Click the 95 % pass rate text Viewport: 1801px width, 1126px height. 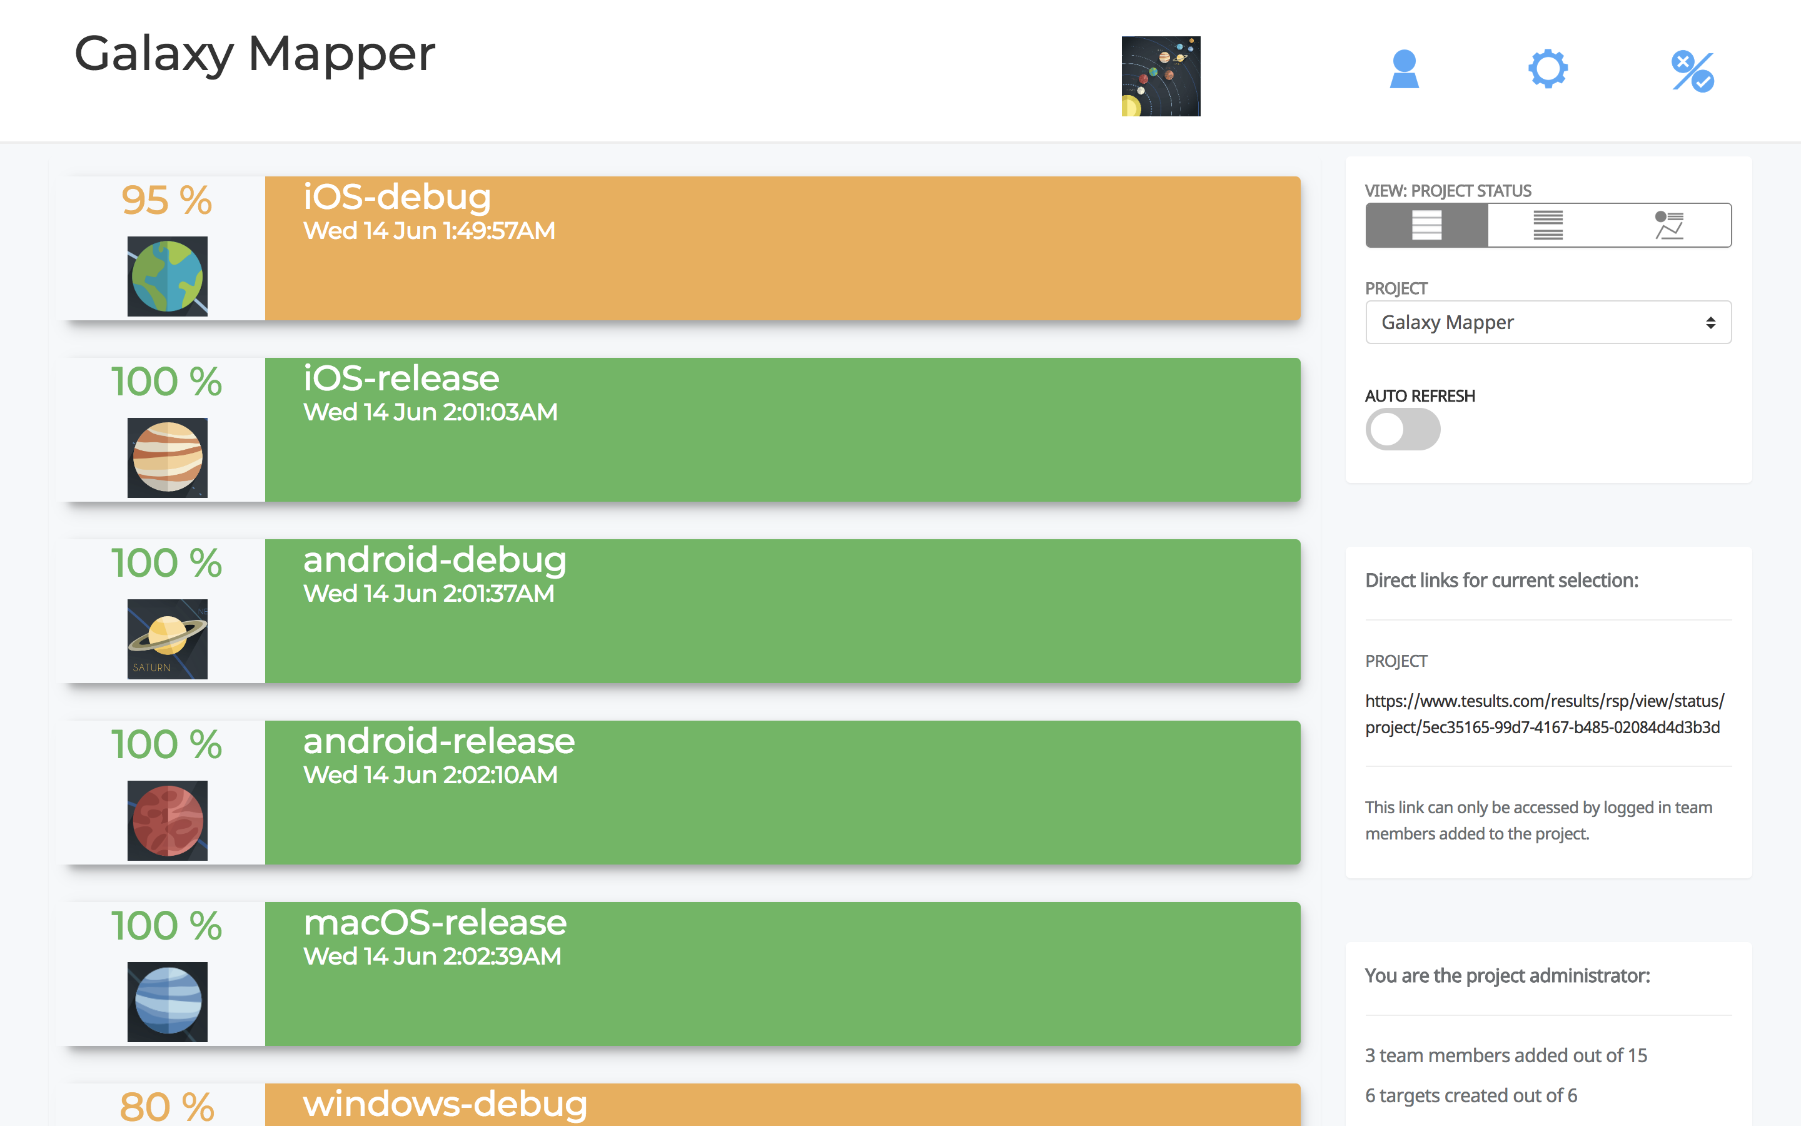point(167,200)
